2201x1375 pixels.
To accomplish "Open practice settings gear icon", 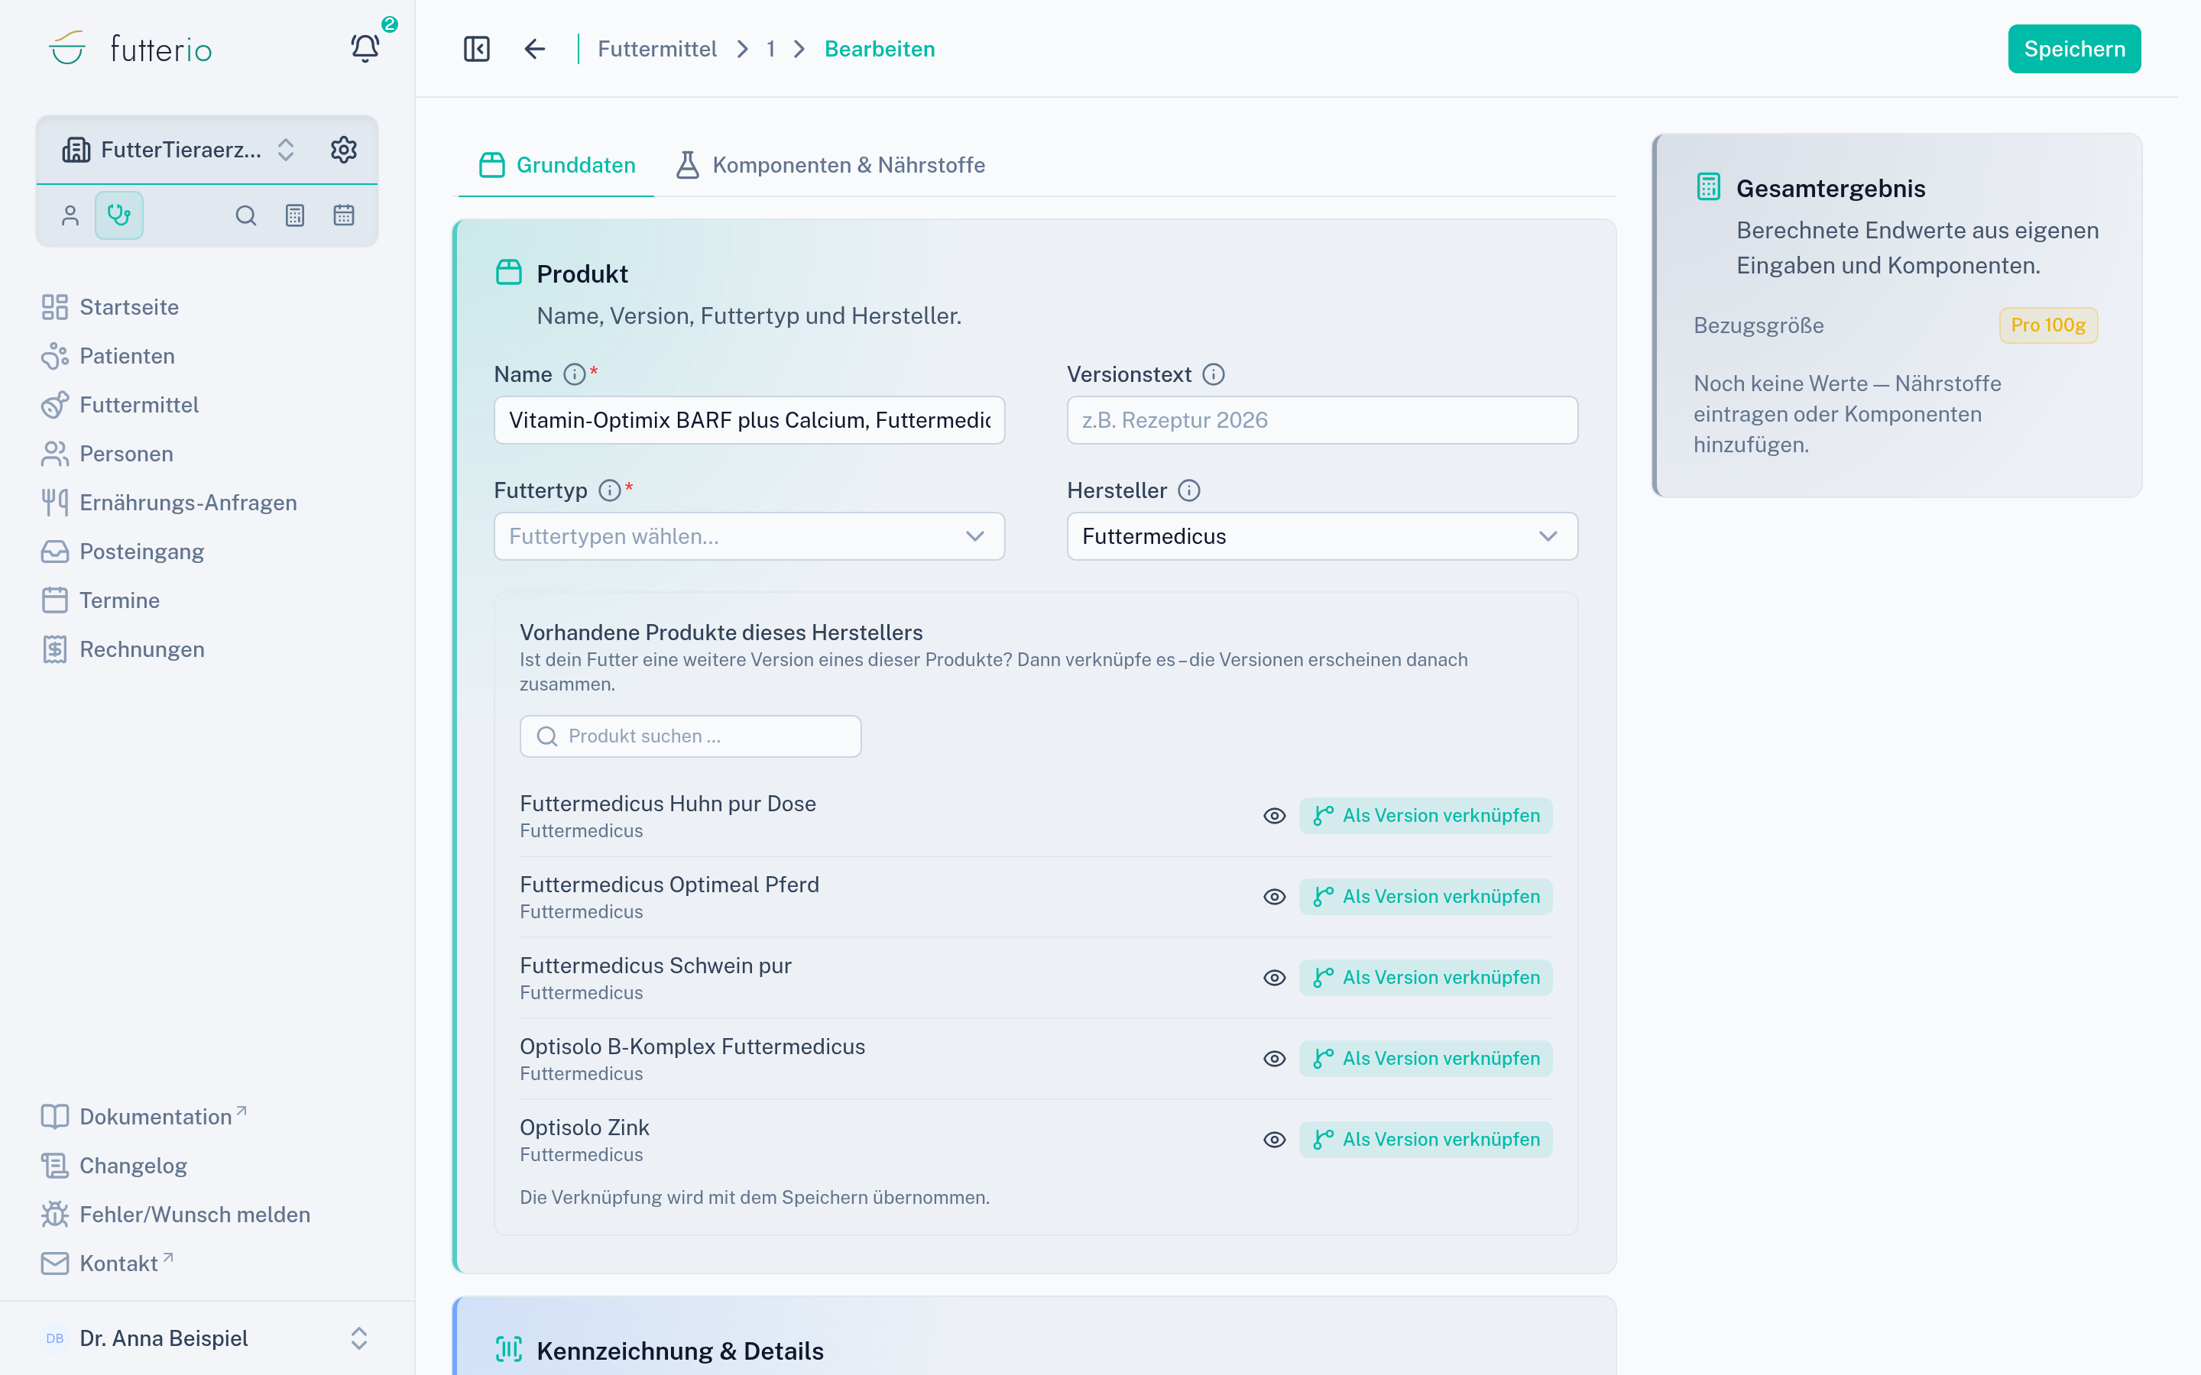I will click(344, 149).
